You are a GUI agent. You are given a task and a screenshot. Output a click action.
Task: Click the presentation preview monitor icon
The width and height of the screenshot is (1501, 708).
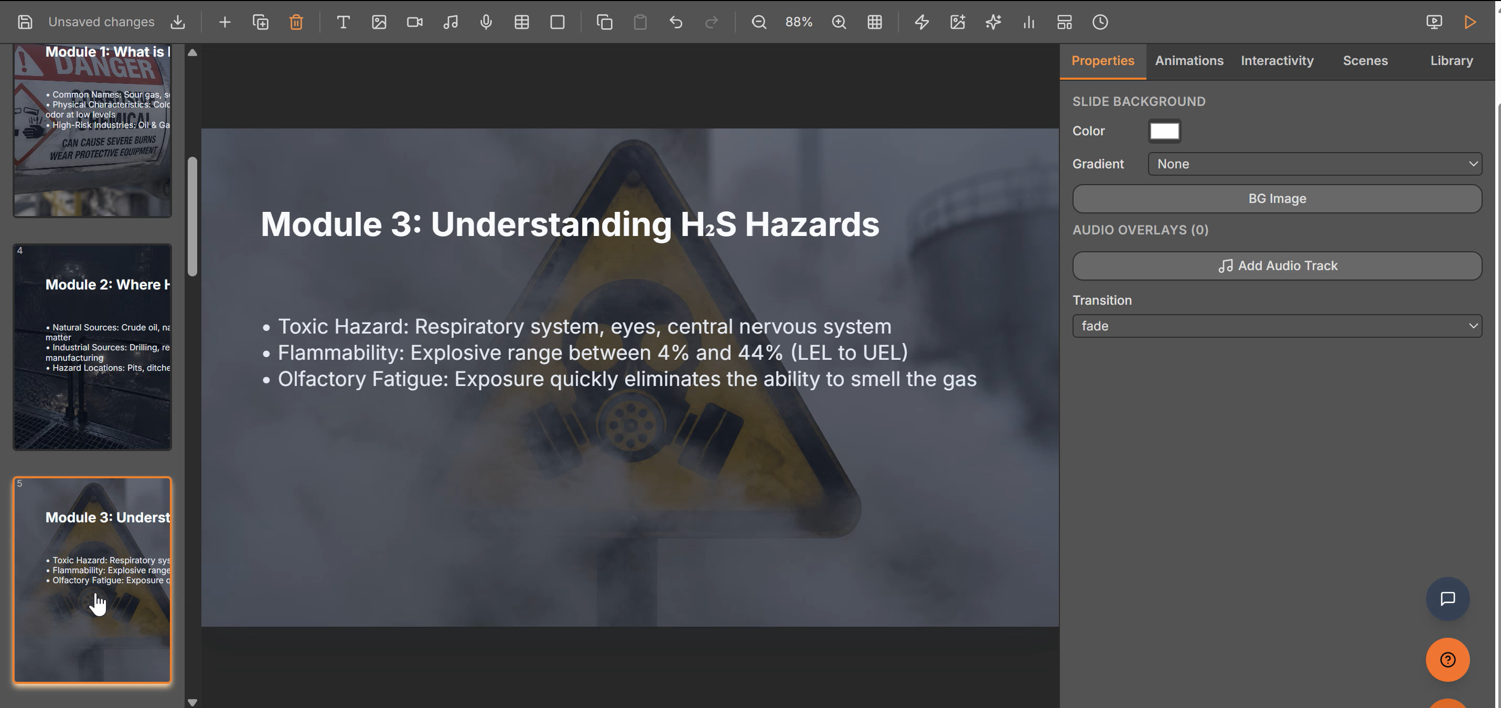(x=1434, y=22)
